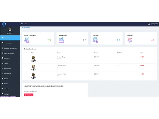Click the employee photo in attendance row 2

point(34,68)
